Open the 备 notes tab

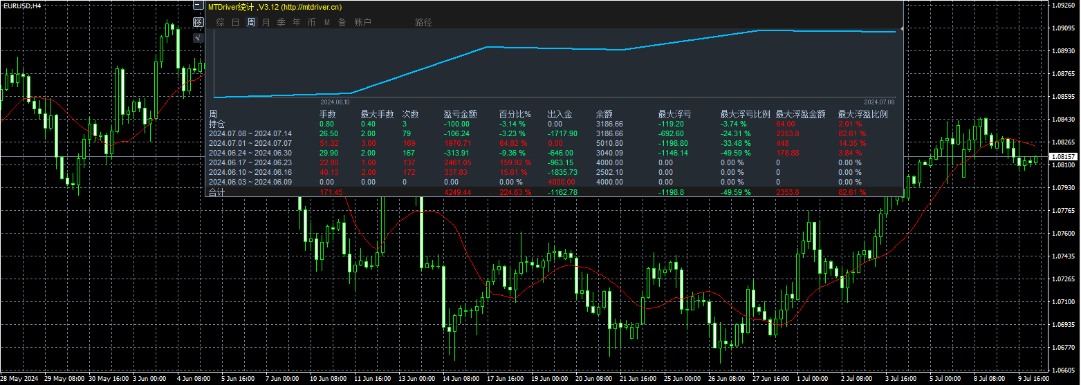tap(342, 22)
